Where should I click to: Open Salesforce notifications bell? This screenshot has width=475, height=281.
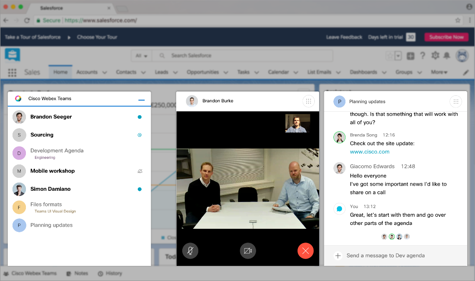(x=447, y=56)
